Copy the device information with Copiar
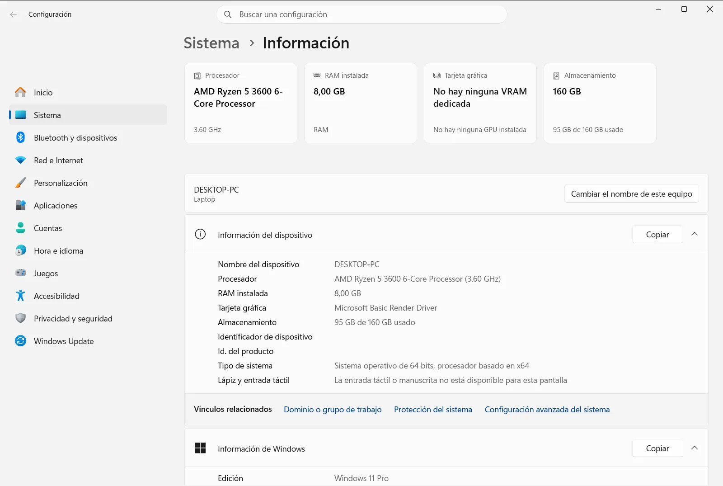Viewport: 723px width, 486px height. pos(657,234)
